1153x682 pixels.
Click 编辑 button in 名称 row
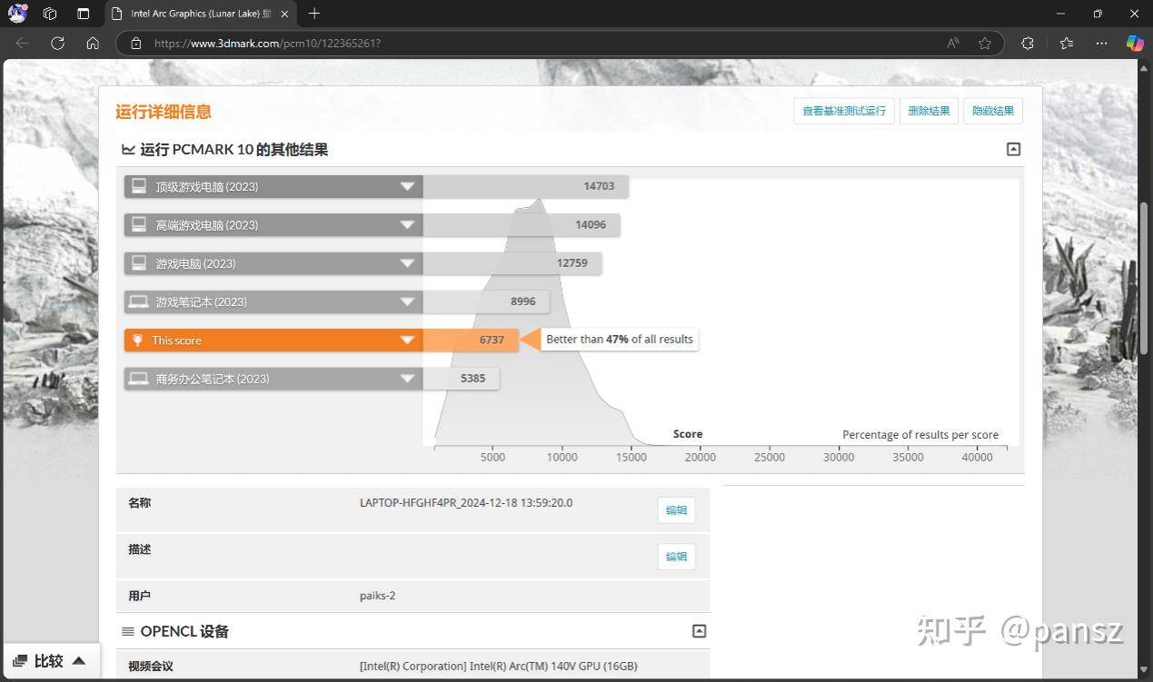pos(677,510)
